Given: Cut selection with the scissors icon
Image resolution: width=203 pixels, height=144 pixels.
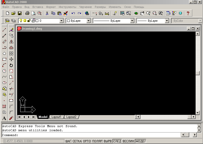Looking at the screenshot, I should pos(47,13).
